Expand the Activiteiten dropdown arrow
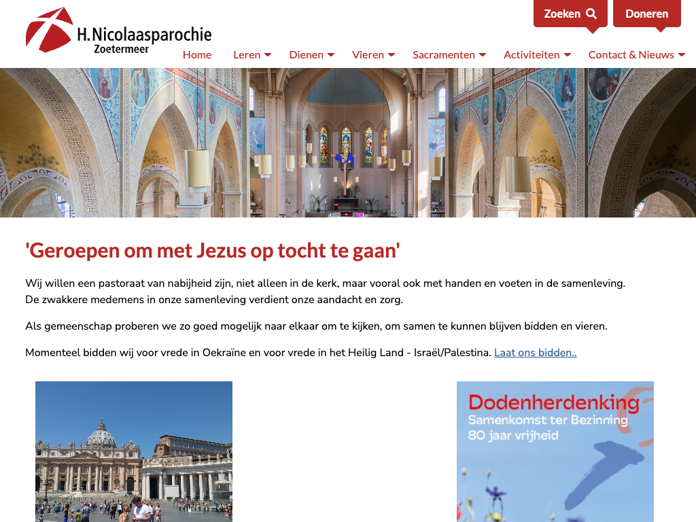Screen dimensions: 696x522 568,55
